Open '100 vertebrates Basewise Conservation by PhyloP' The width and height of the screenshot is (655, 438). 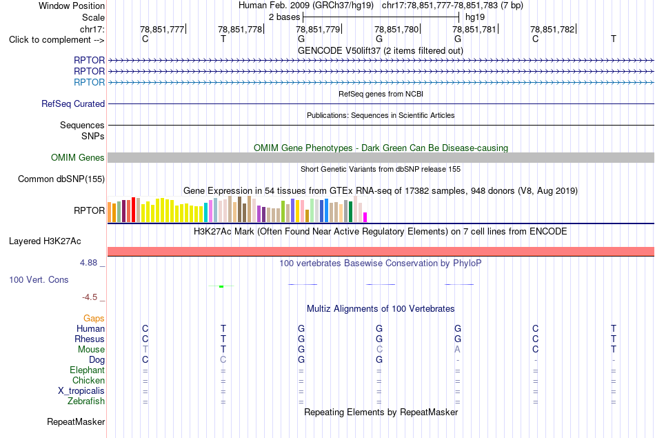[381, 263]
